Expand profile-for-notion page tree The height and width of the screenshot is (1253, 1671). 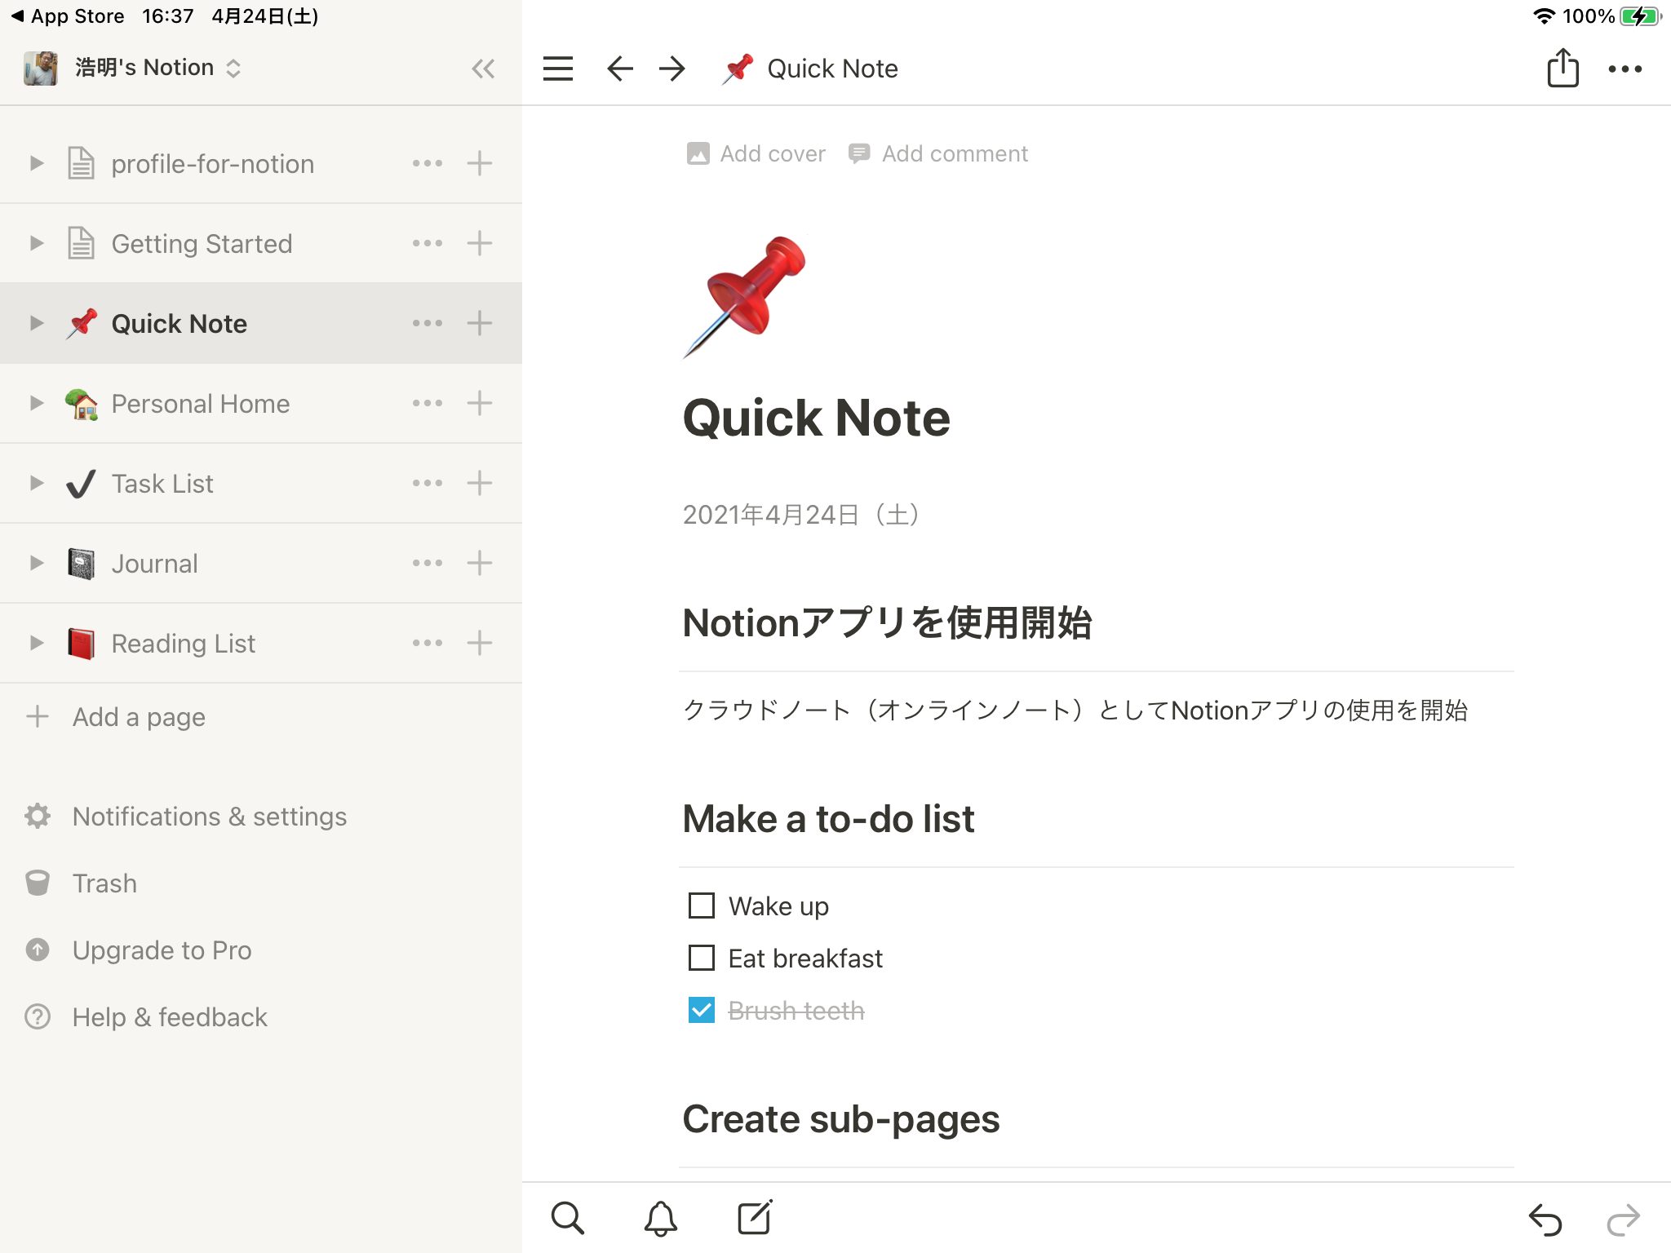pyautogui.click(x=36, y=163)
